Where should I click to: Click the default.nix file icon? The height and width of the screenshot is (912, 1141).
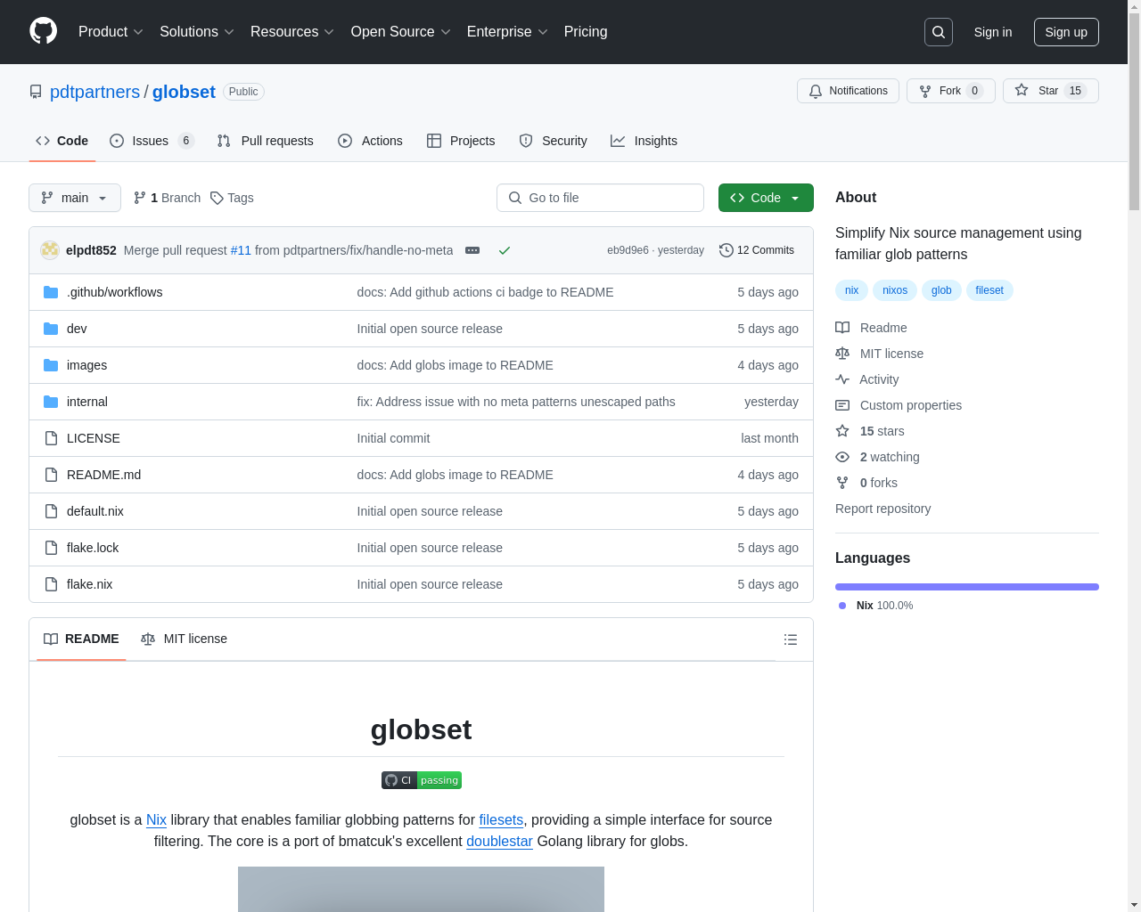[51, 511]
